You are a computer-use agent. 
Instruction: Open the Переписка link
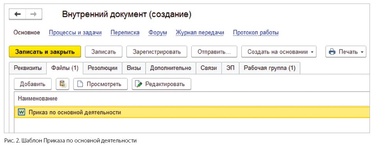tap(125, 32)
